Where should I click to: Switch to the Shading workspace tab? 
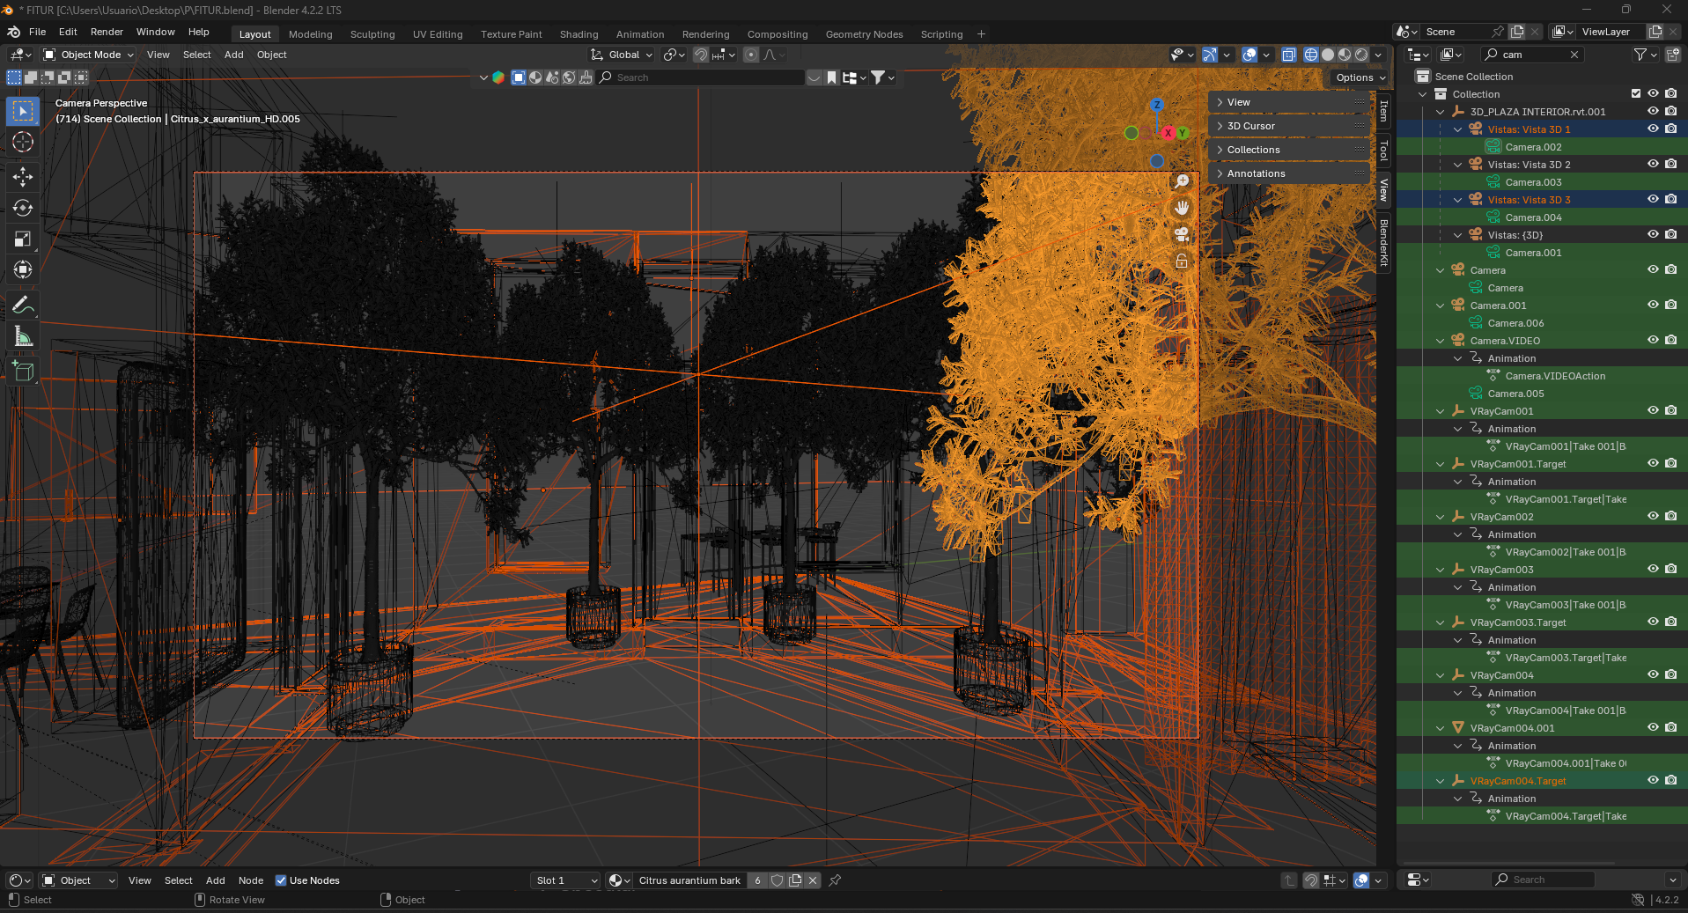pyautogui.click(x=579, y=34)
